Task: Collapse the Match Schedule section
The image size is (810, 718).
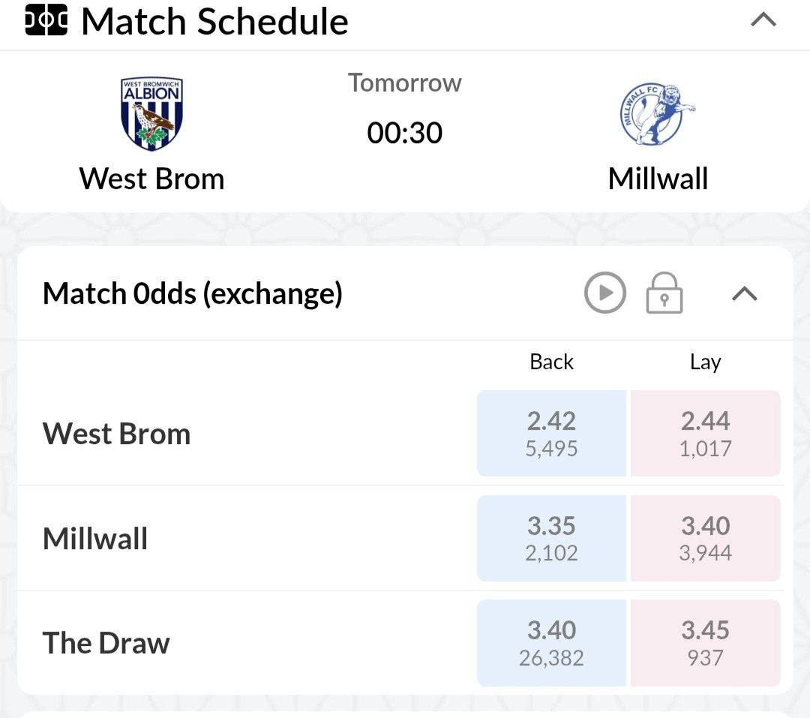Action: [763, 20]
